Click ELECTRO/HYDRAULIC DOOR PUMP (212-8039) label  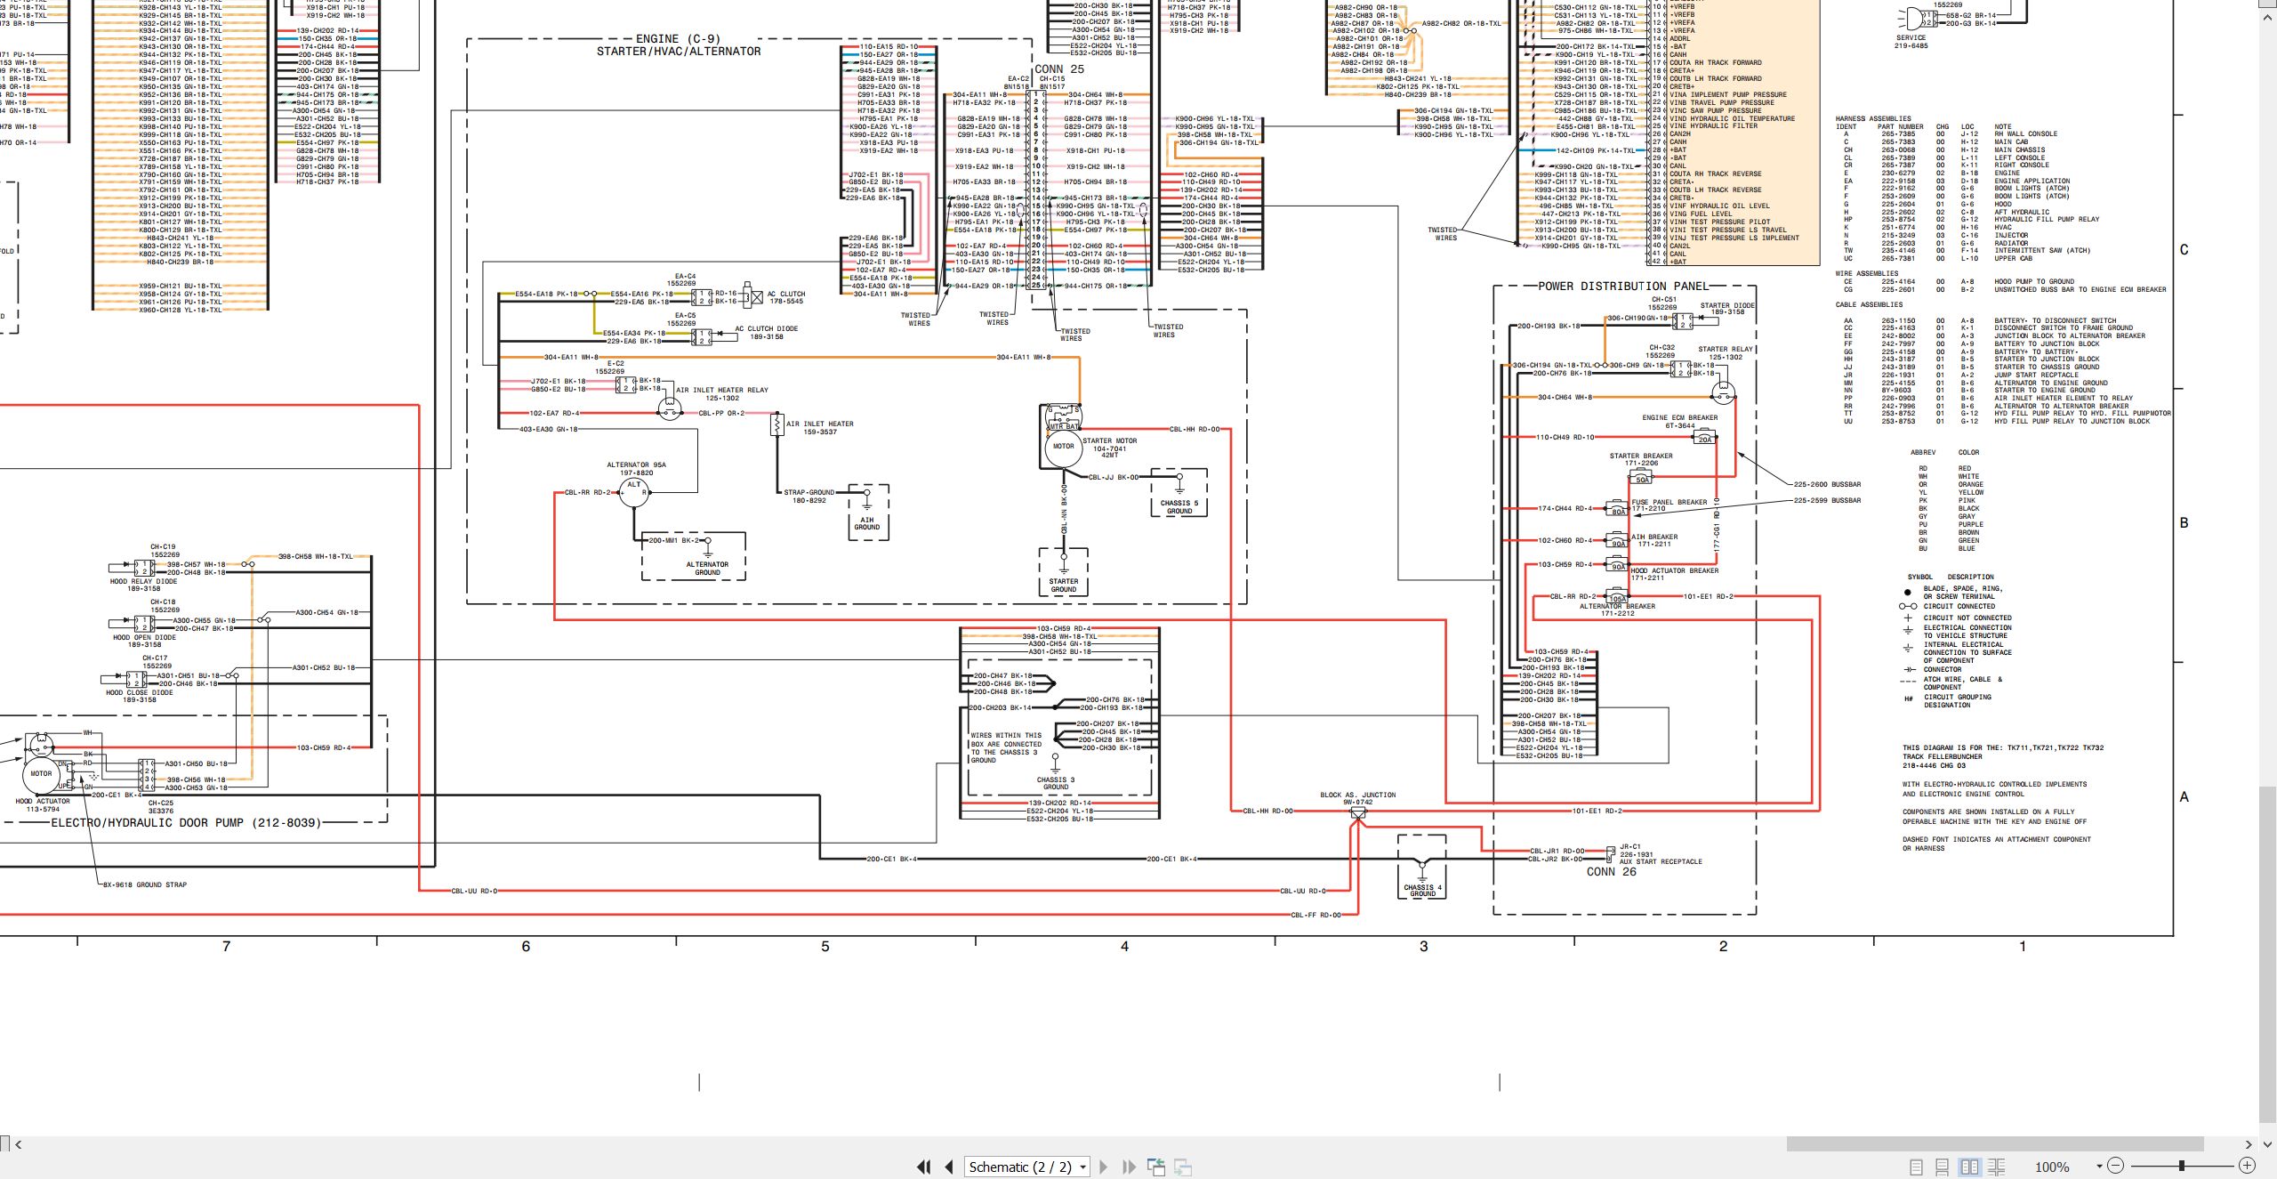pos(186,823)
